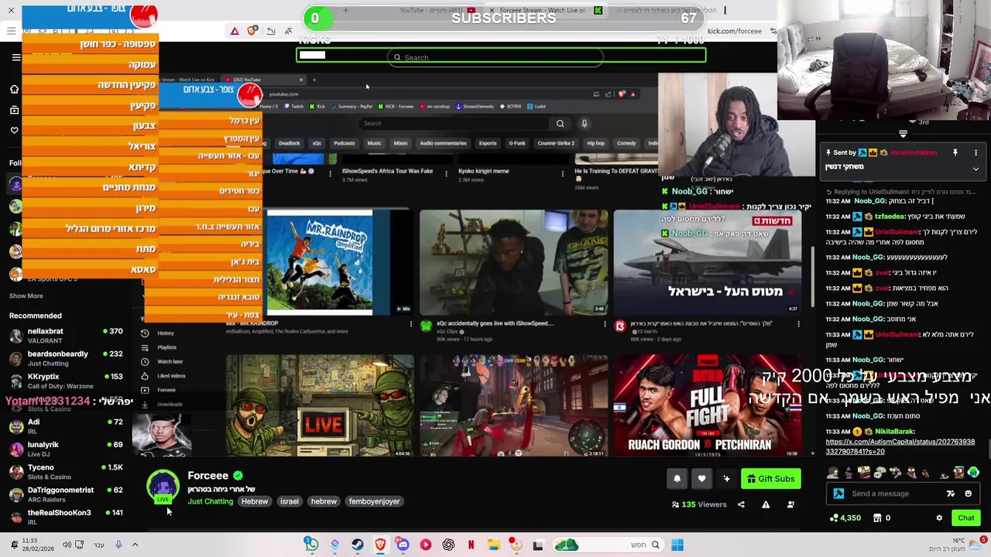Viewport: 991px width, 557px height.
Task: Open recommended channel DaTriggonometrist
Action: click(x=66, y=494)
